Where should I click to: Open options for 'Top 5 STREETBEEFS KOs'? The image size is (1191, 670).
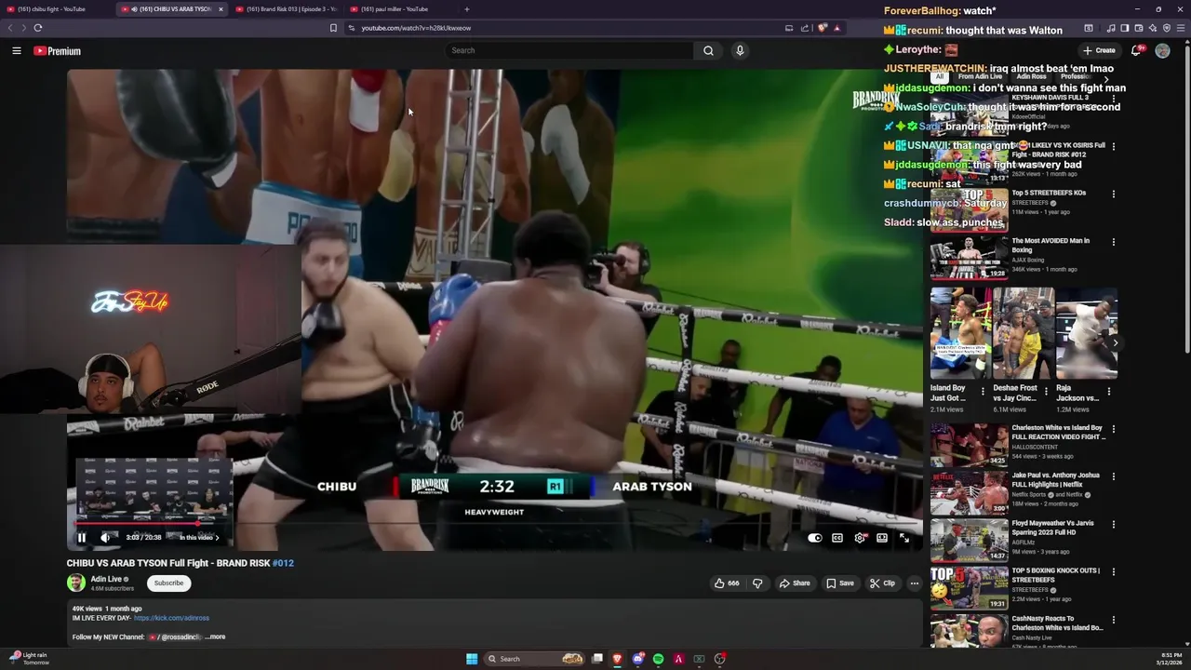pos(1113,194)
